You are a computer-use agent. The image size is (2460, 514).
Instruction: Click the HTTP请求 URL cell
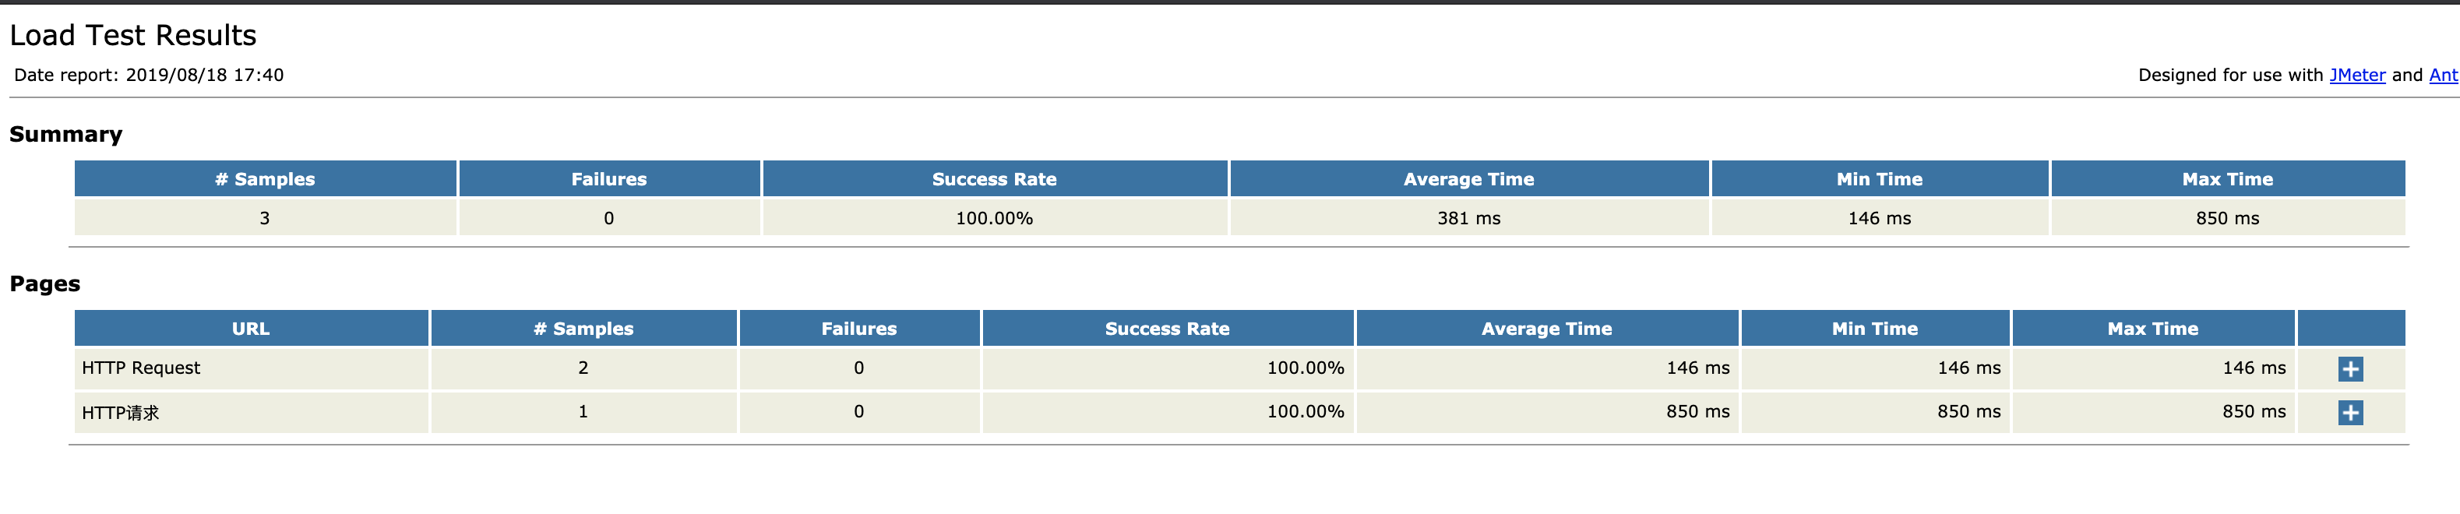point(120,413)
